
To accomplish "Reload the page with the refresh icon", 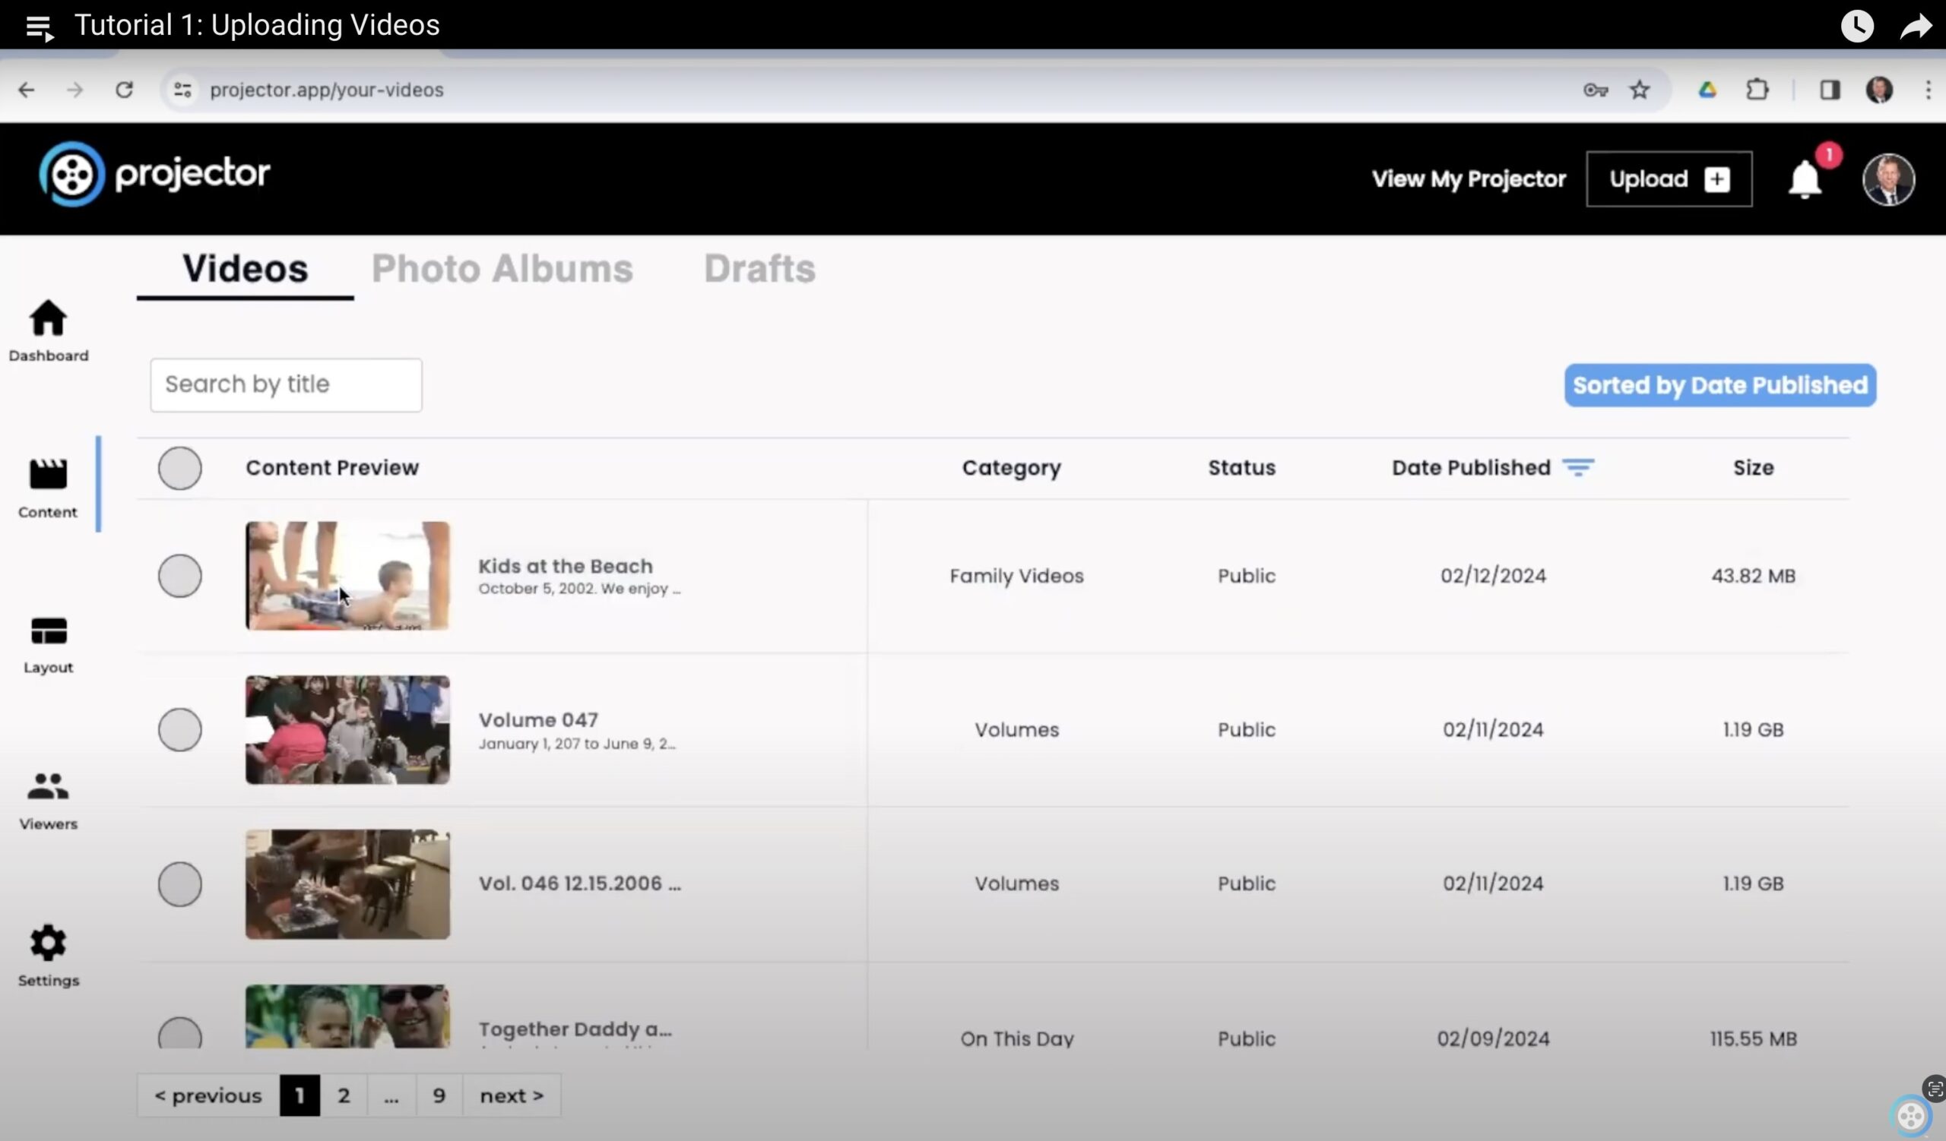I will tap(125, 90).
